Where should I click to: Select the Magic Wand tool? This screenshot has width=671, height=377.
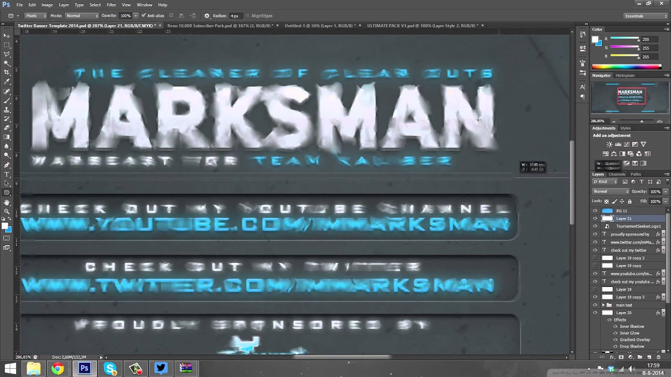[7, 63]
